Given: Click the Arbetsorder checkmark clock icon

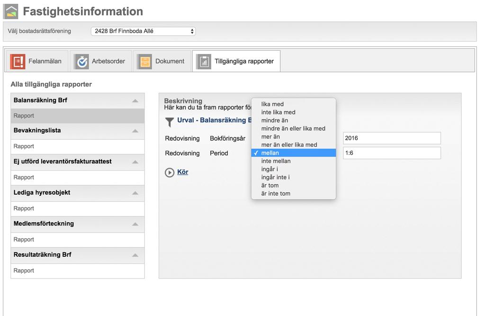Looking at the screenshot, I should (81, 61).
